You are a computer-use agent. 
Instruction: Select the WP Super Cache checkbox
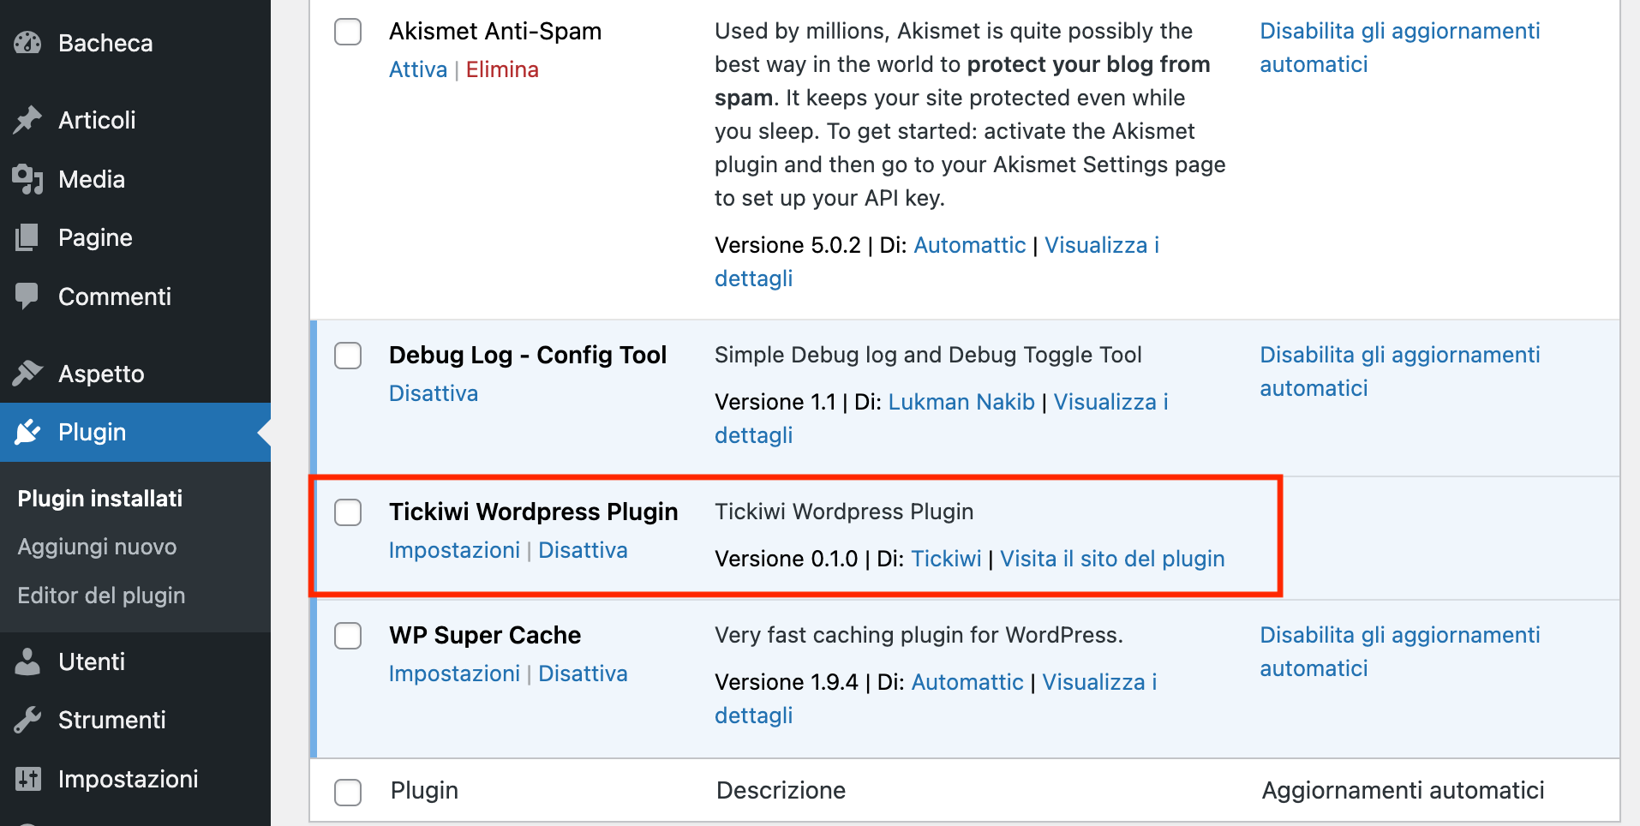pyautogui.click(x=347, y=636)
